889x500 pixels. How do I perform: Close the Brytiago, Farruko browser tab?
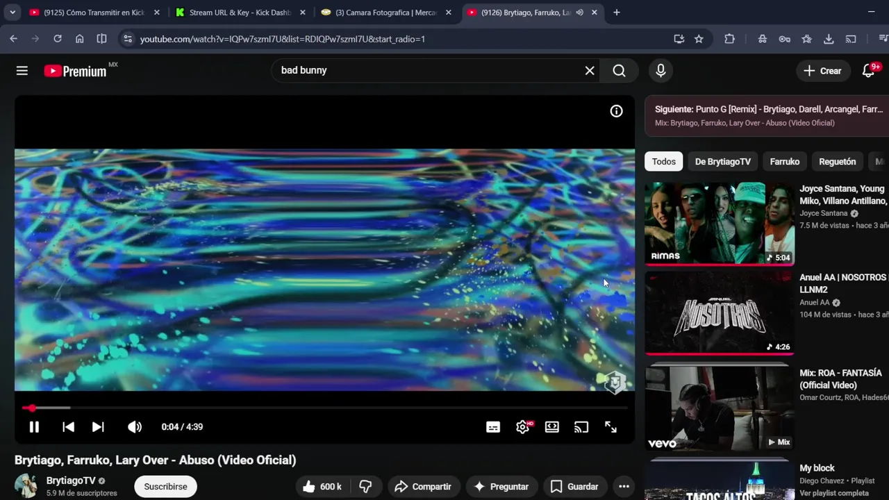coord(595,12)
